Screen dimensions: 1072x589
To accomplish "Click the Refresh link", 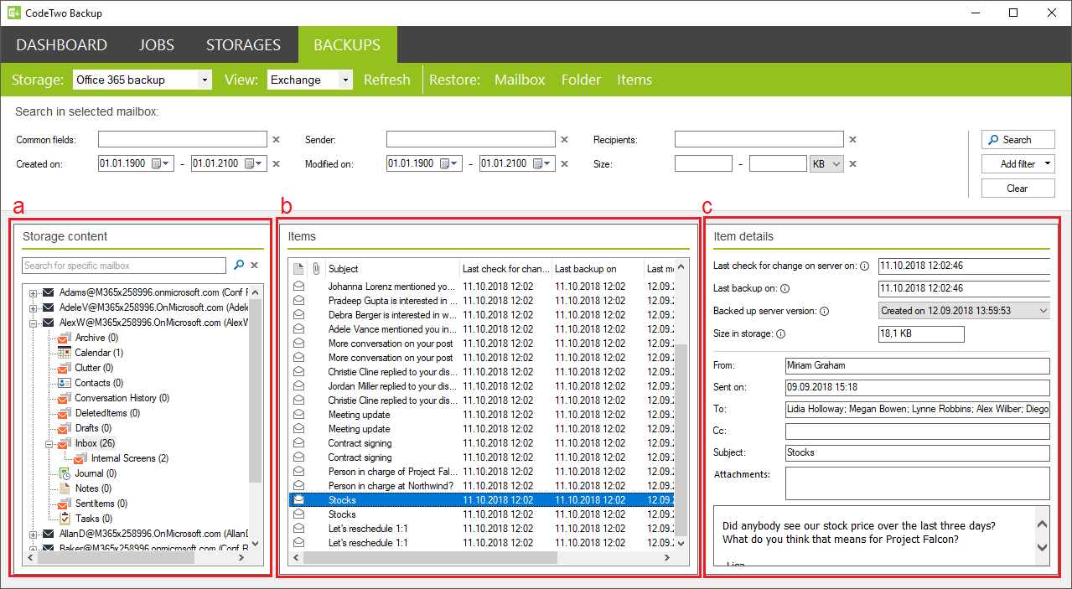I will coord(387,80).
